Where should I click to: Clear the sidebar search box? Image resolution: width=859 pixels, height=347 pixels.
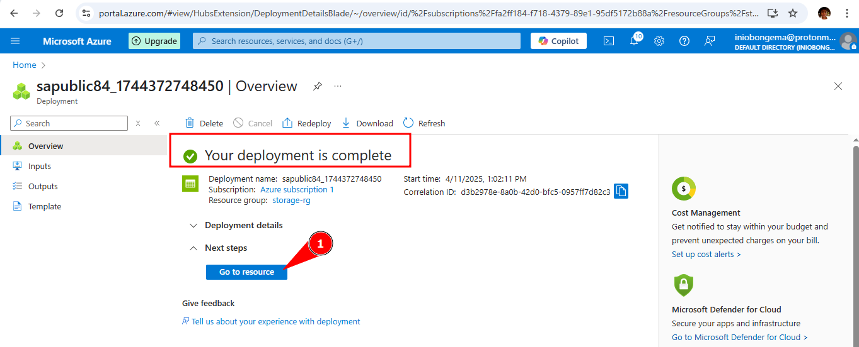tap(138, 123)
